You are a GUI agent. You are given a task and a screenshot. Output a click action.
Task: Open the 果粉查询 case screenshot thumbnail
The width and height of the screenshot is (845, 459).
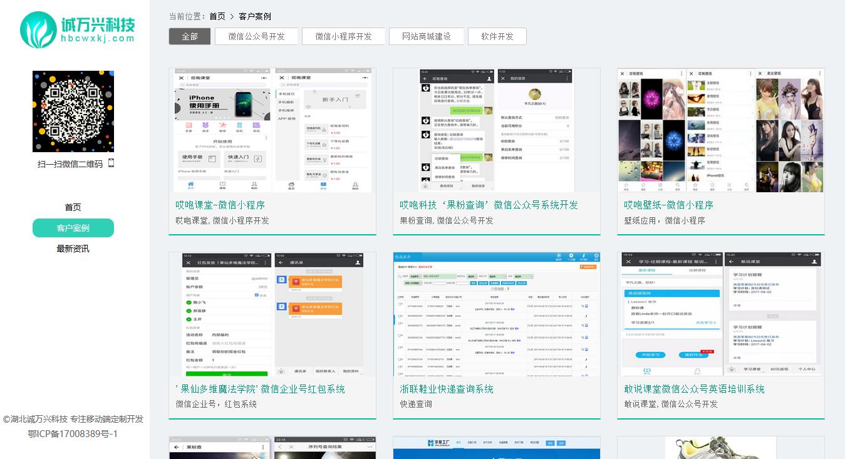pos(497,130)
